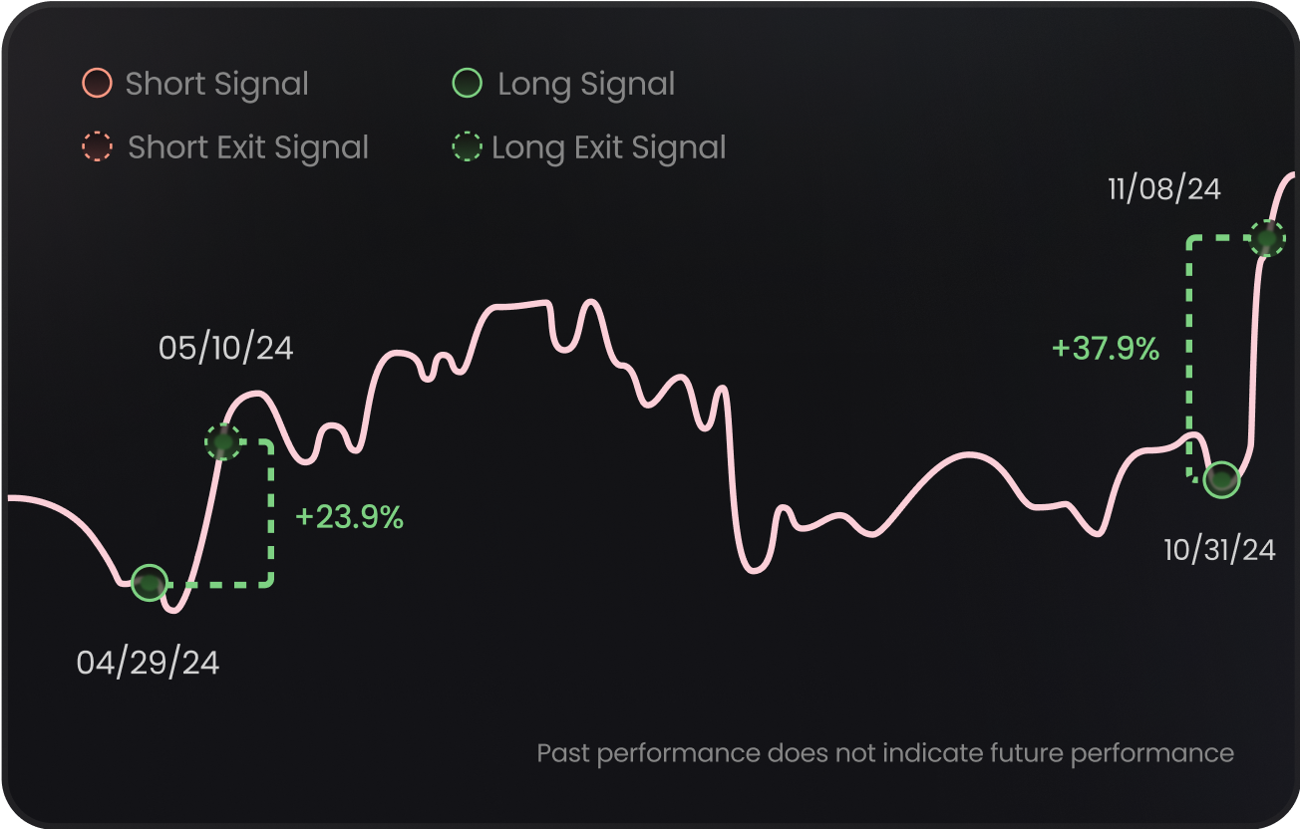Click the Short Exit Signal legend text
This screenshot has width=1300, height=829.
coord(248,147)
